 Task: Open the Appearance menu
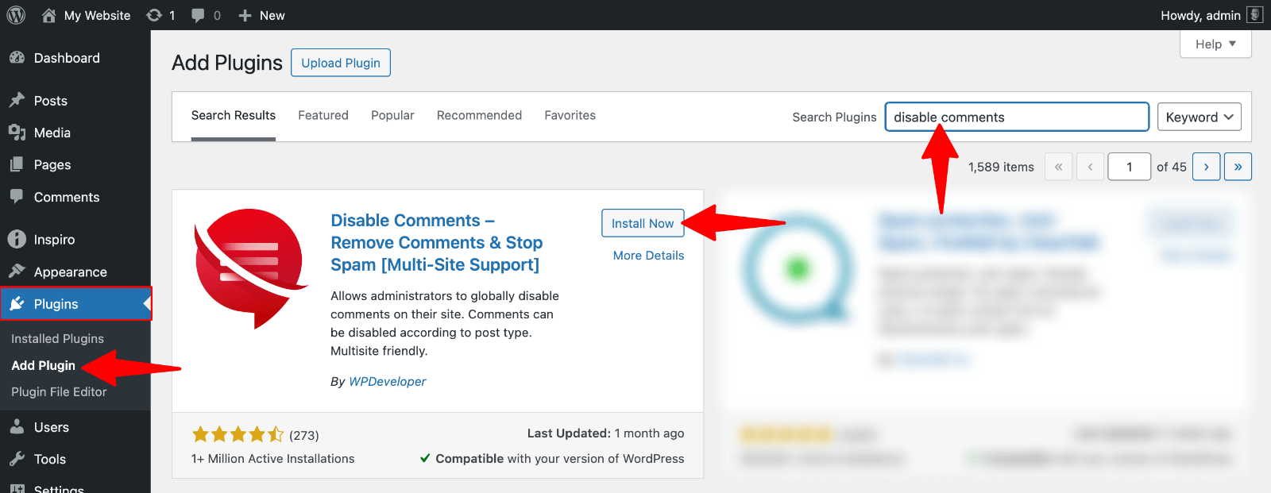pos(70,272)
